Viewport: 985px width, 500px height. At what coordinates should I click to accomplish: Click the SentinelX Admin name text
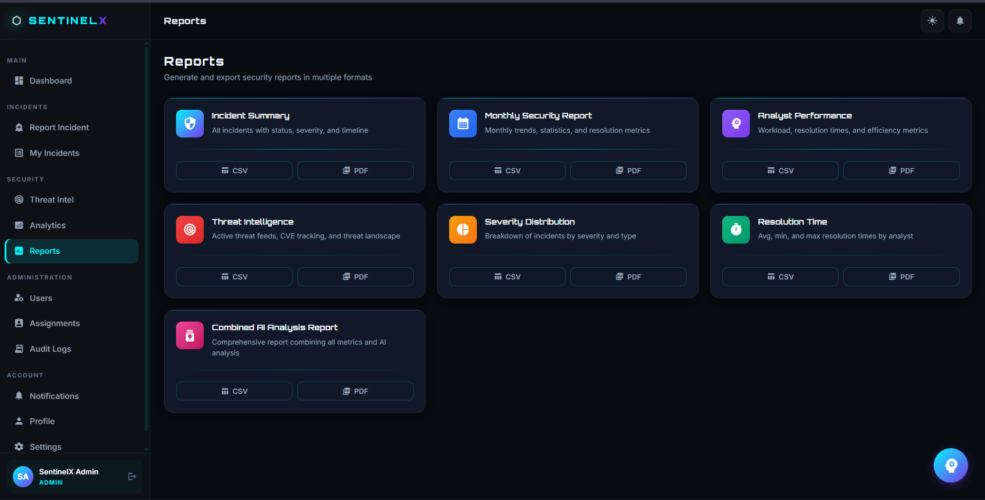point(69,472)
